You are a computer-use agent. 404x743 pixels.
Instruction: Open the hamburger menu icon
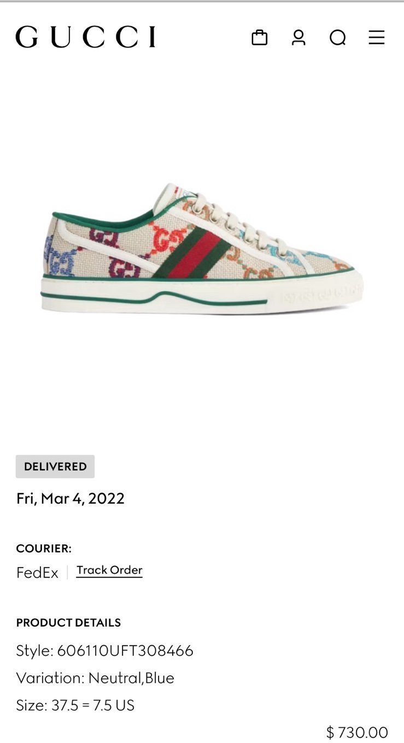(377, 37)
